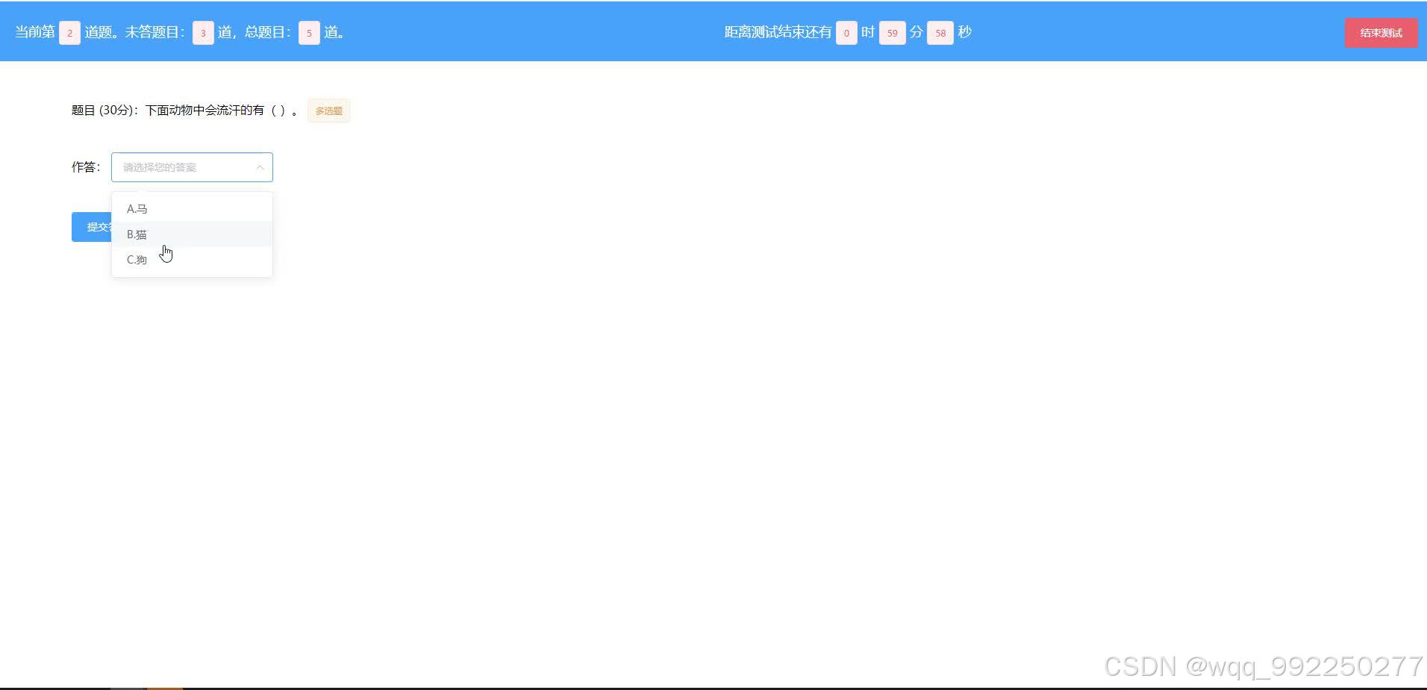The image size is (1427, 690).
Task: Click the seconds countdown badge 58
Action: pos(940,33)
